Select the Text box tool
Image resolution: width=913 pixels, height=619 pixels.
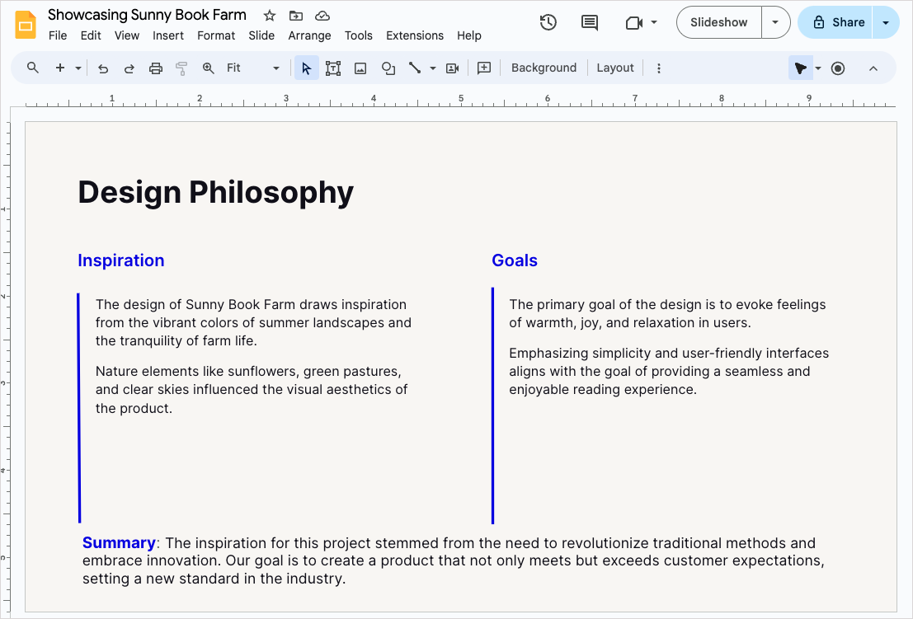coord(333,68)
